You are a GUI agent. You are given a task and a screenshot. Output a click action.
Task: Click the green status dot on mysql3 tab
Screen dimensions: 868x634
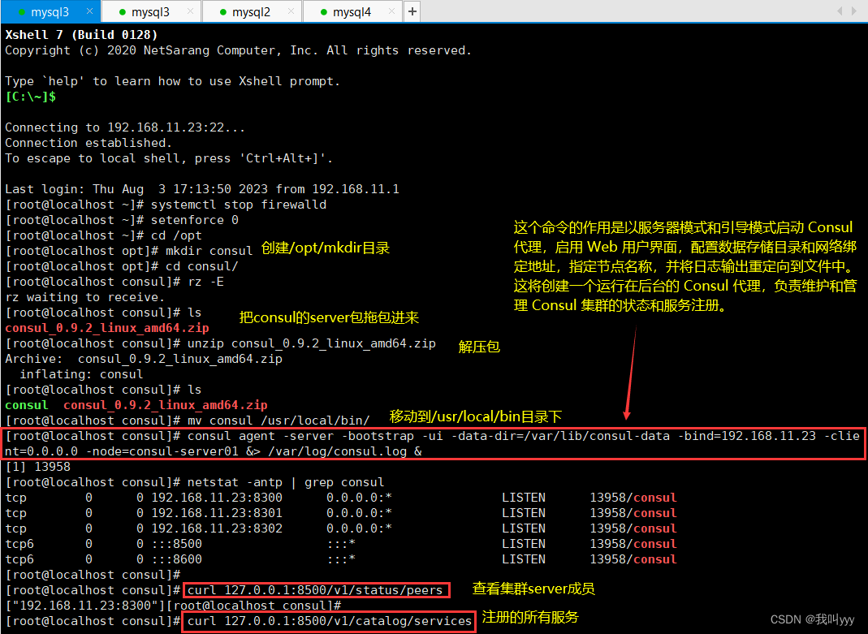[22, 11]
